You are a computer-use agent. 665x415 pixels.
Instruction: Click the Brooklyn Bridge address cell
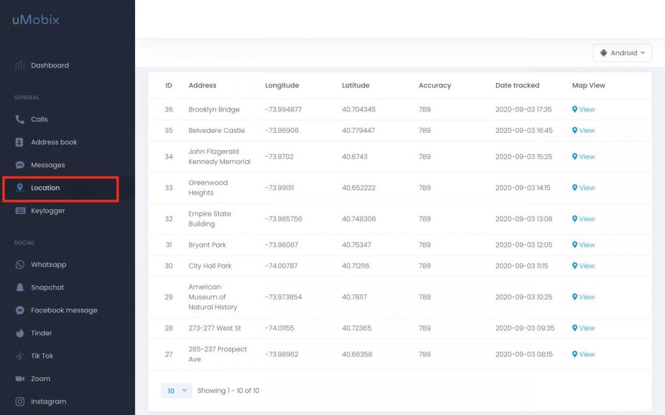click(214, 110)
